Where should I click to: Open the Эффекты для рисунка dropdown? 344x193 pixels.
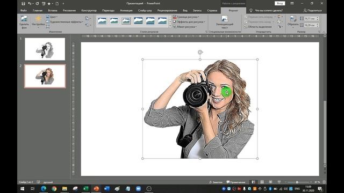pos(189,22)
